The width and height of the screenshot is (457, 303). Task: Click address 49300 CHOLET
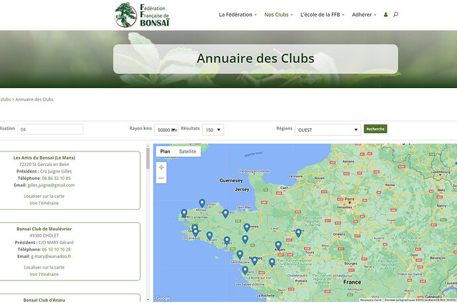pyautogui.click(x=44, y=236)
